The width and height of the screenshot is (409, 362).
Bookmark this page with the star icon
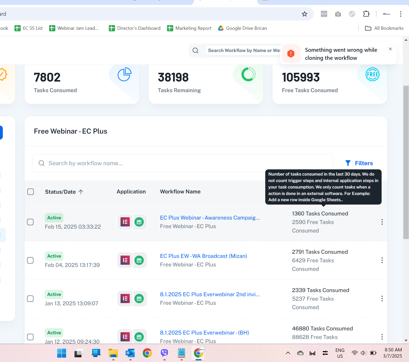tap(304, 14)
